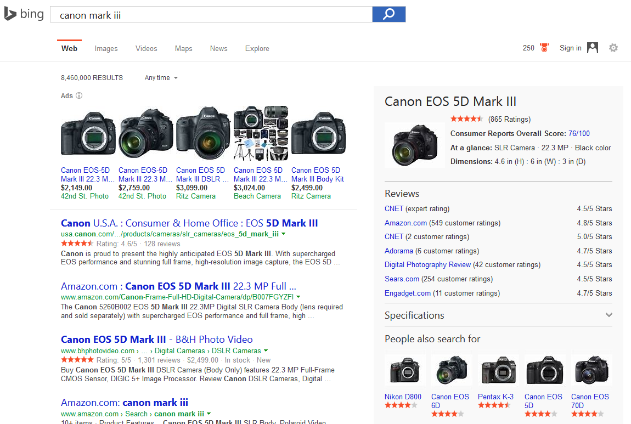Open the settings gear icon

(613, 48)
